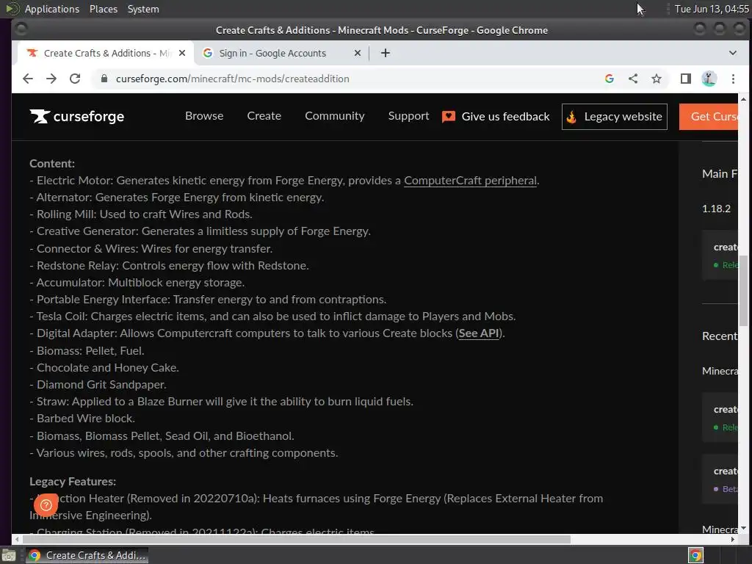
Task: Open the Applications menu
Action: pyautogui.click(x=52, y=9)
